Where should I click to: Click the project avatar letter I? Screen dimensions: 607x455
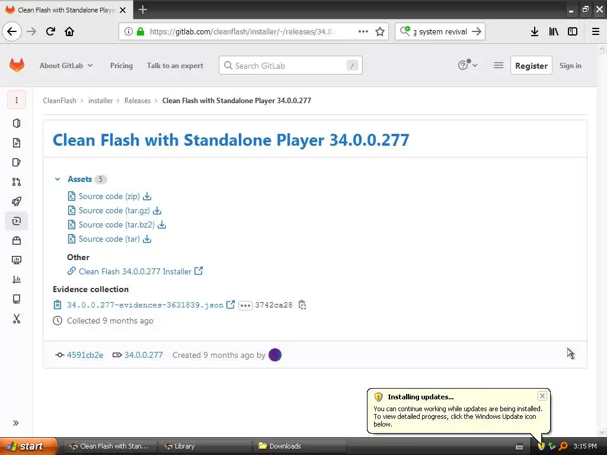pos(16,100)
